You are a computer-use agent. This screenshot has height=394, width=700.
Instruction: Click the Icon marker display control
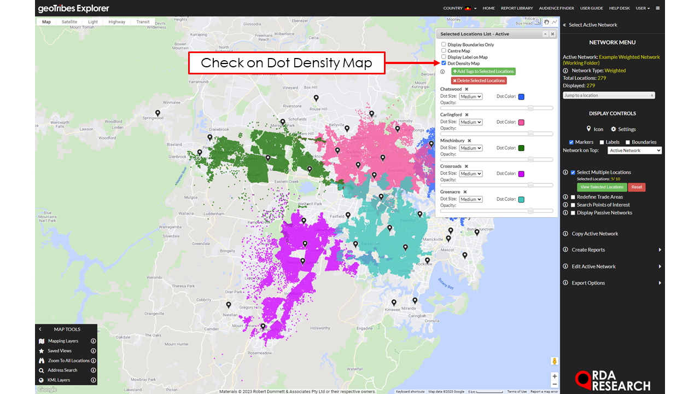[x=595, y=129]
